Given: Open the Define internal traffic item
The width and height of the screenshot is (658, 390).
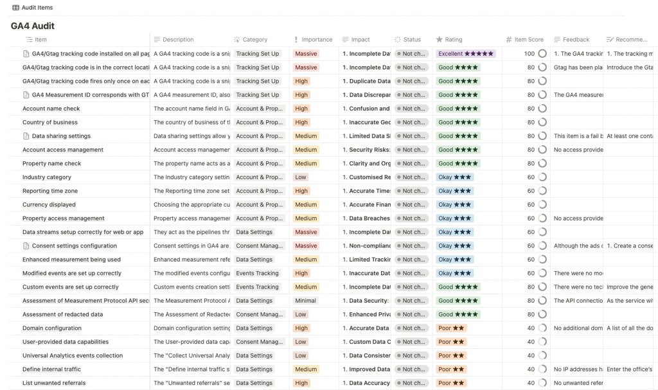Looking at the screenshot, I should coord(51,369).
